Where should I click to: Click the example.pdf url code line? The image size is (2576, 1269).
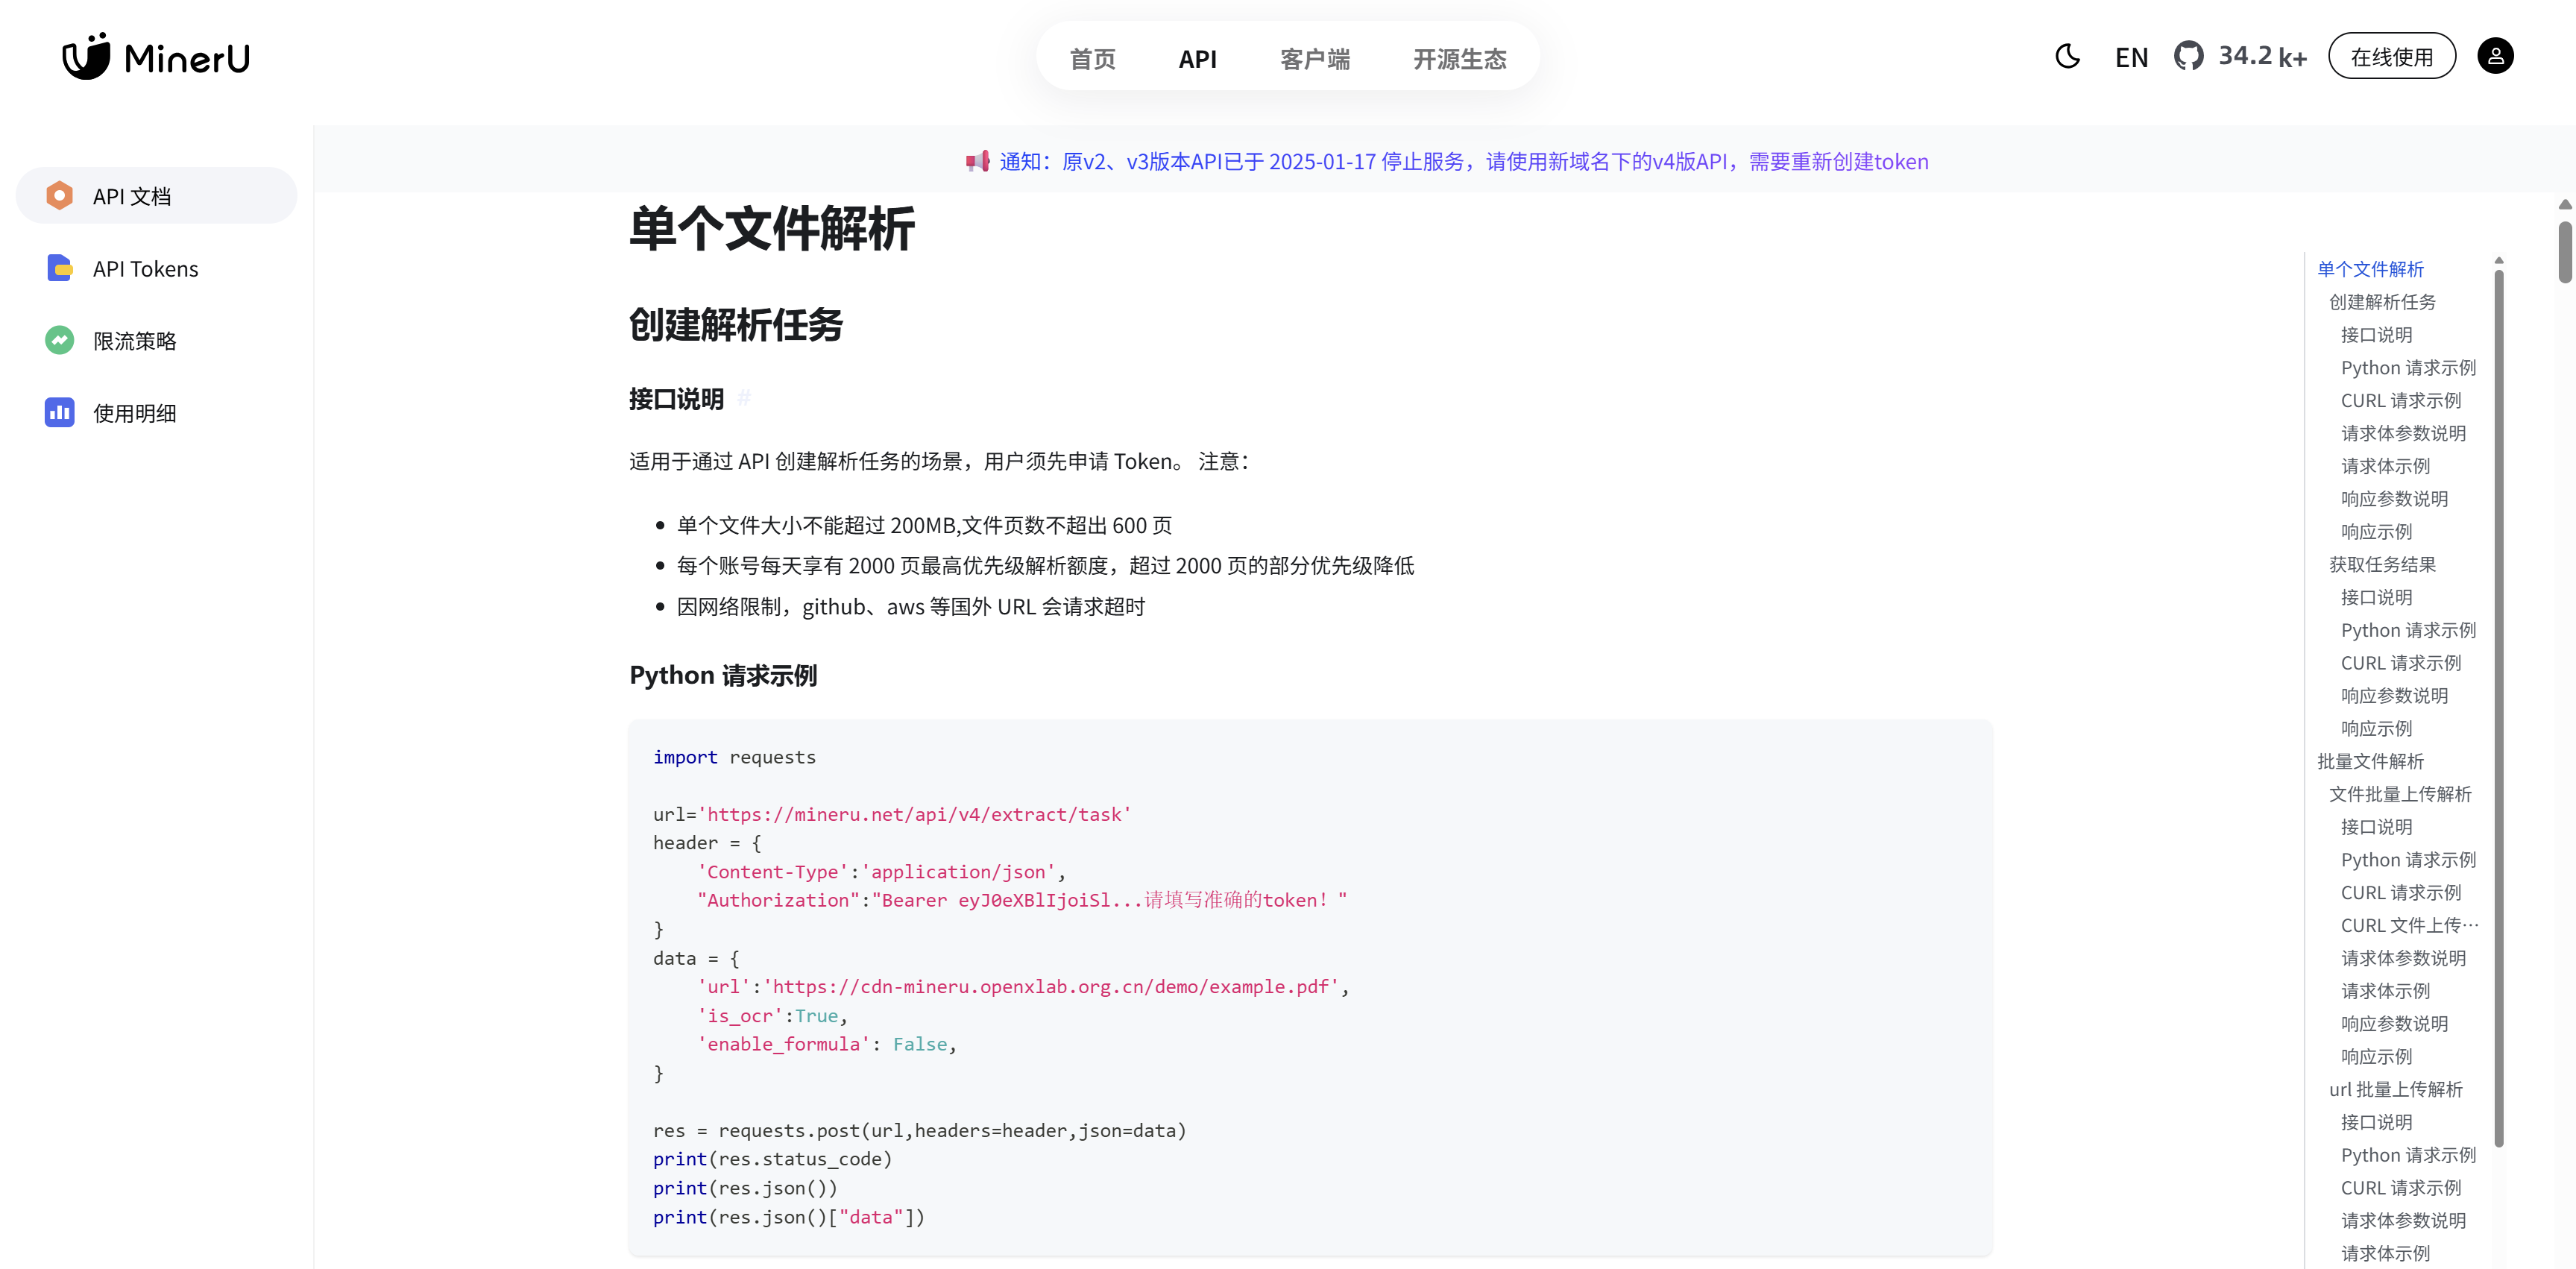[1023, 987]
